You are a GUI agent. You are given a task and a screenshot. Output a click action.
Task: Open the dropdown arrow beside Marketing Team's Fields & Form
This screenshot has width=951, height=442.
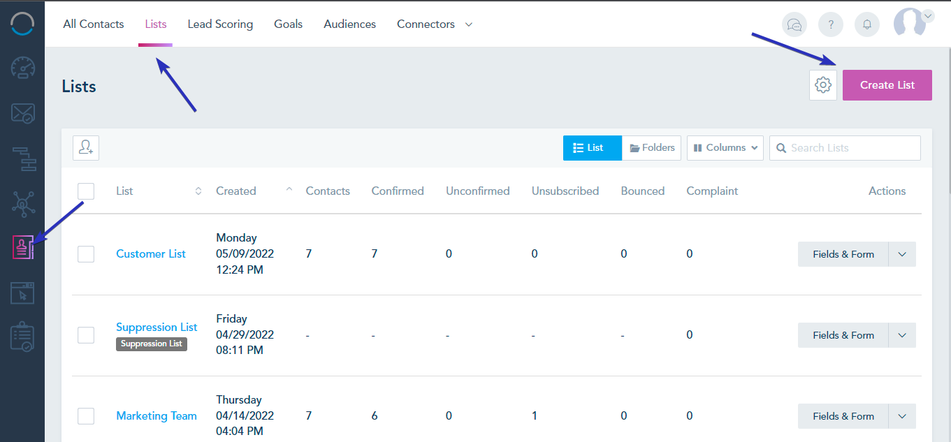(x=901, y=415)
